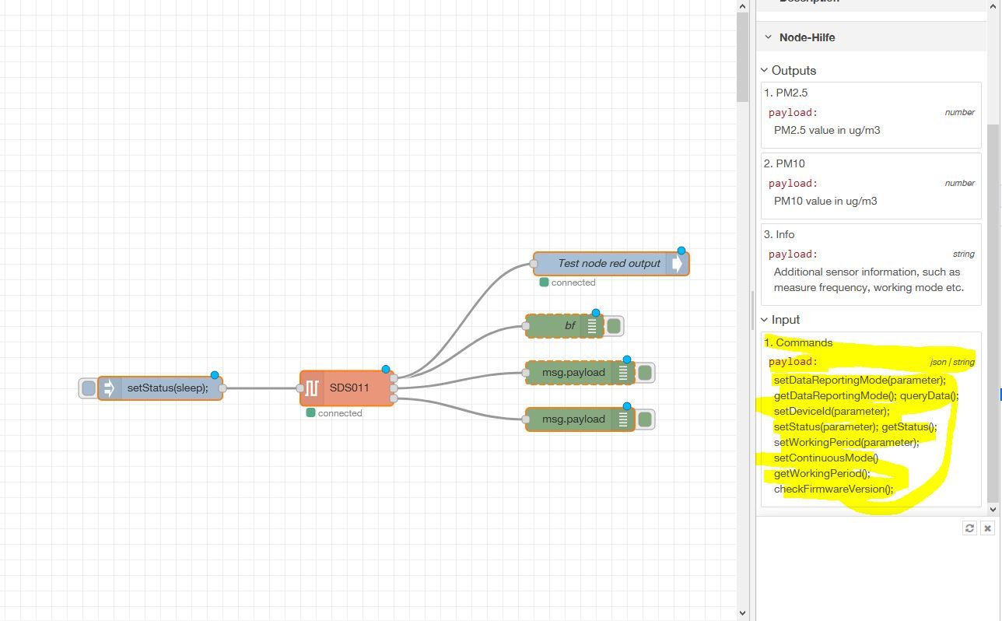1002x621 pixels.
Task: Click the setContinuousMode() text
Action: pyautogui.click(x=826, y=458)
